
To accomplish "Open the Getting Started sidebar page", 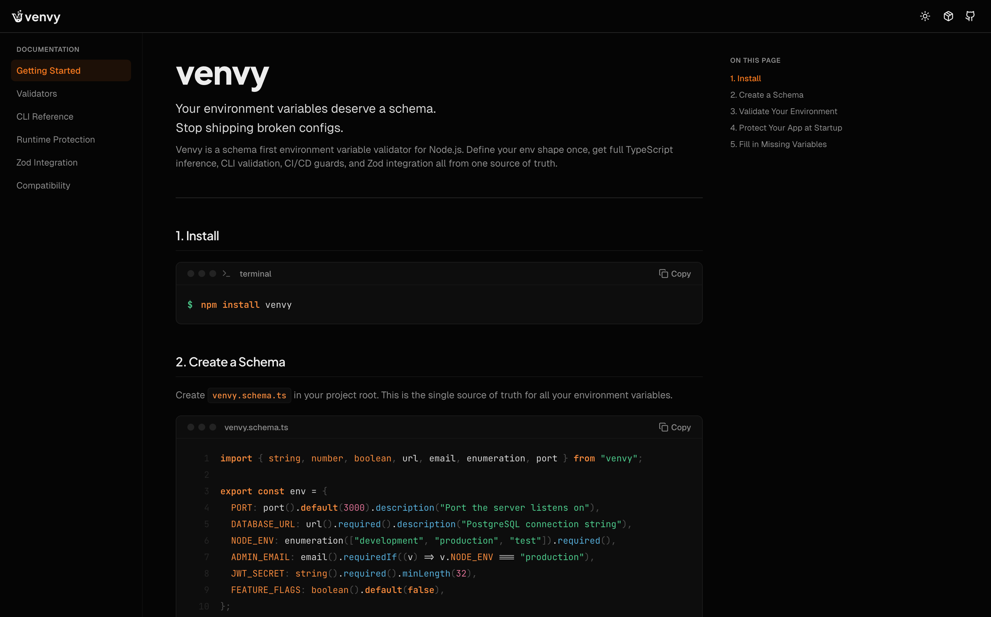I will pos(71,71).
